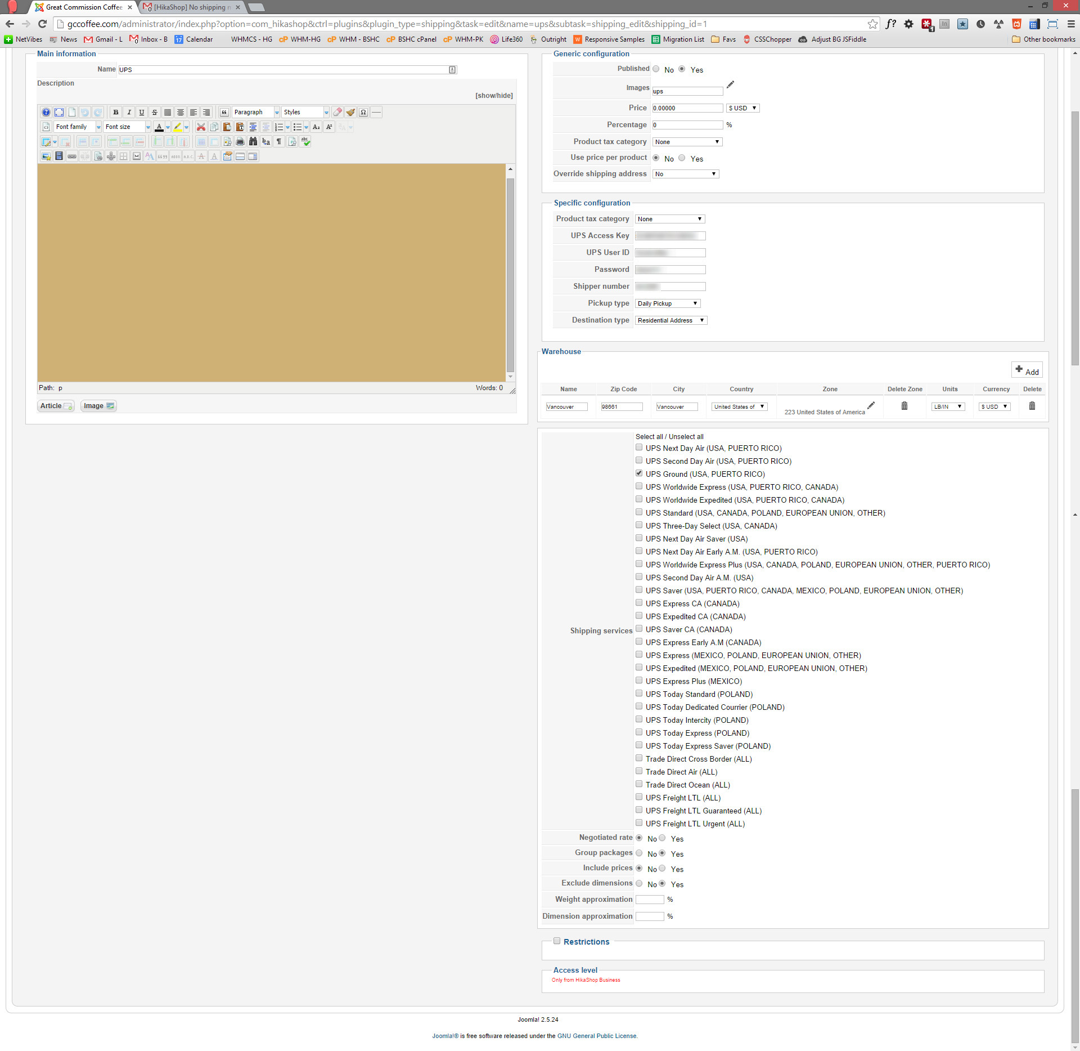Image resolution: width=1080 pixels, height=1051 pixels.
Task: Click the blockquote icon in editor toolbar
Action: pos(224,112)
